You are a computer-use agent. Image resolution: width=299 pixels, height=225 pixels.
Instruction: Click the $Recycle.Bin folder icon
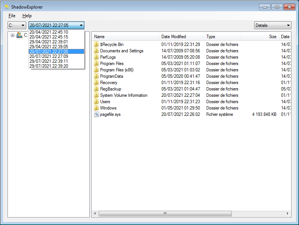click(x=96, y=44)
